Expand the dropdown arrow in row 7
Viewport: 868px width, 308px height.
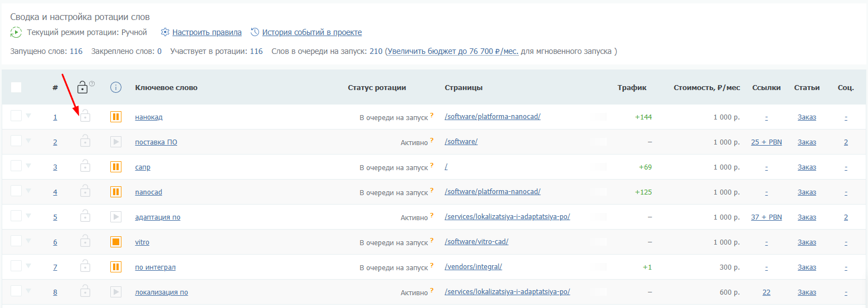(x=28, y=266)
